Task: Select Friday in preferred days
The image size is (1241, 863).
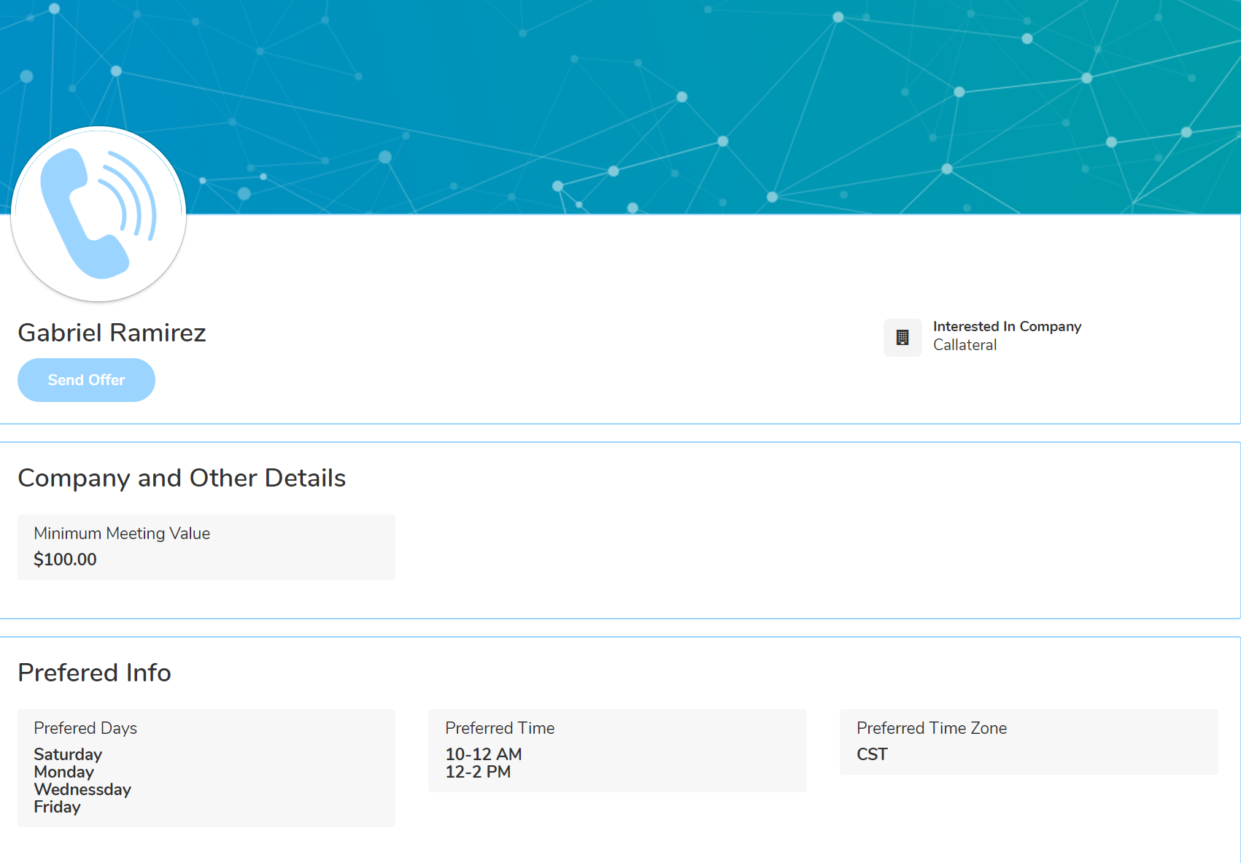Action: pyautogui.click(x=57, y=807)
